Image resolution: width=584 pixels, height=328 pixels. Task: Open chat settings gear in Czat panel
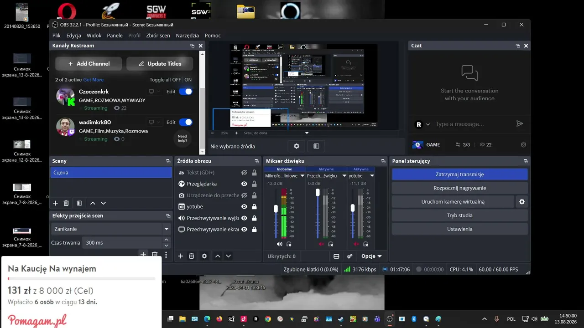click(x=523, y=145)
